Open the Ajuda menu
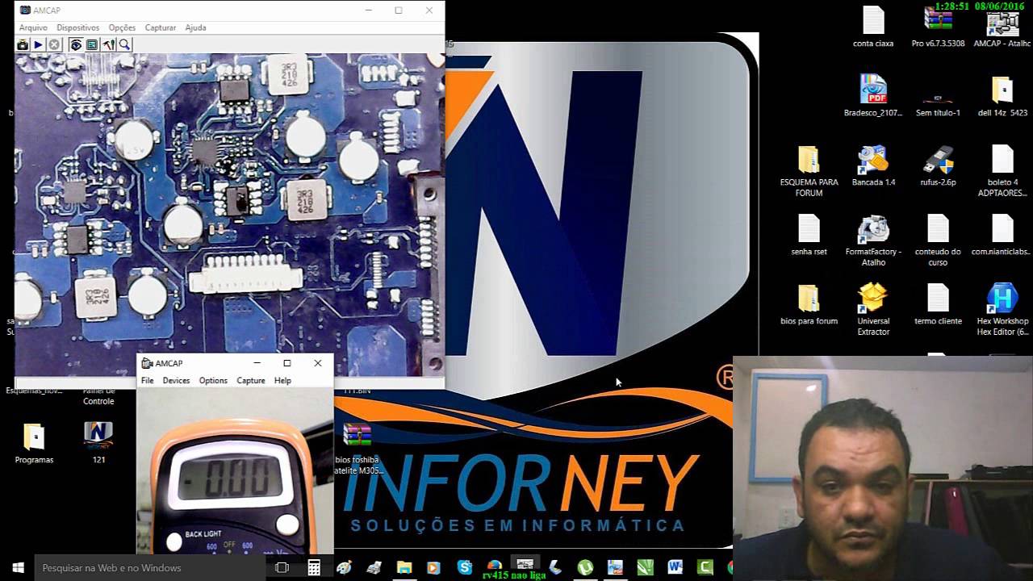 pos(196,27)
